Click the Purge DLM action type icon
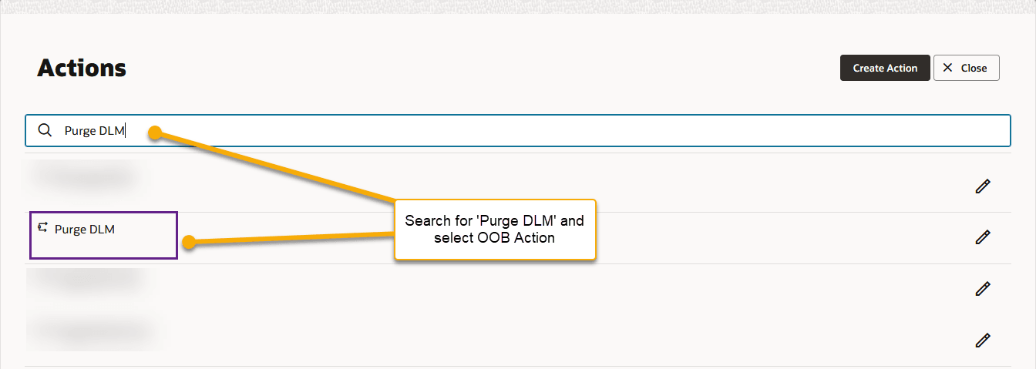Image resolution: width=1036 pixels, height=369 pixels. click(43, 228)
